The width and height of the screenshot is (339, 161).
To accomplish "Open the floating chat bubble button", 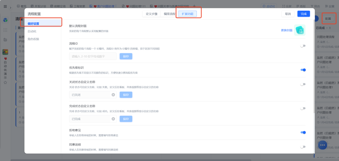I will click(x=323, y=145).
